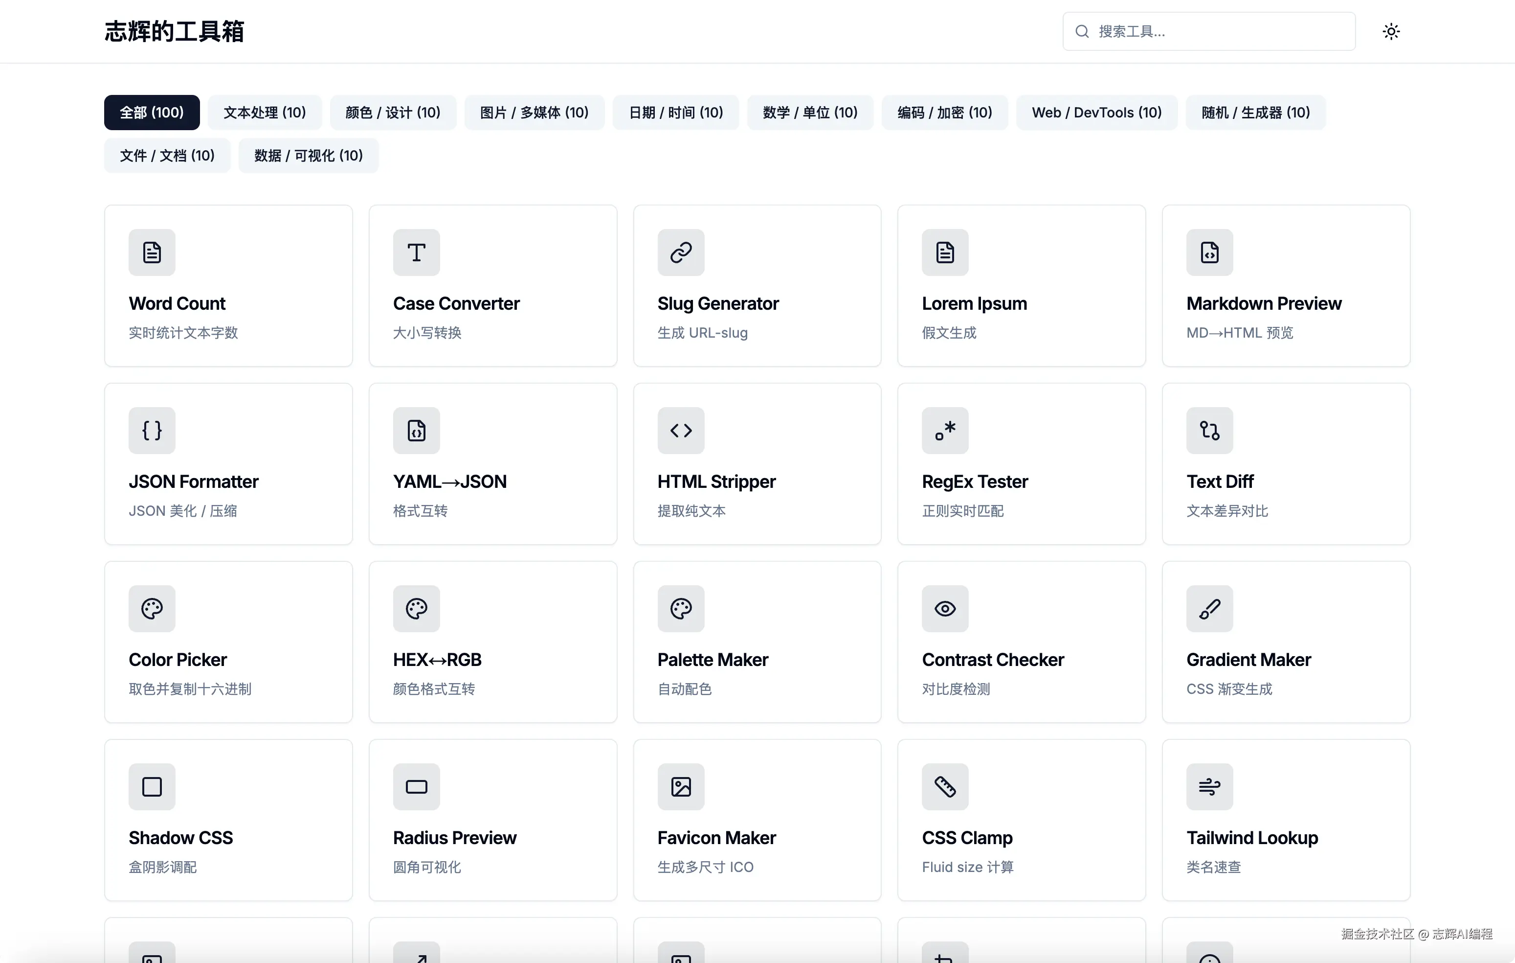Click the Text Diff pull-request icon
Screen dimensions: 1515x963
click(x=1209, y=431)
